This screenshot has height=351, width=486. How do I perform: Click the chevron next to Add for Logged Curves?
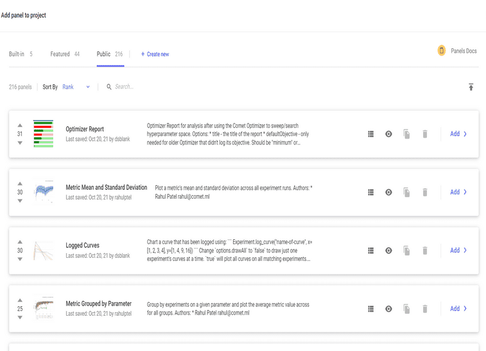[x=465, y=250]
